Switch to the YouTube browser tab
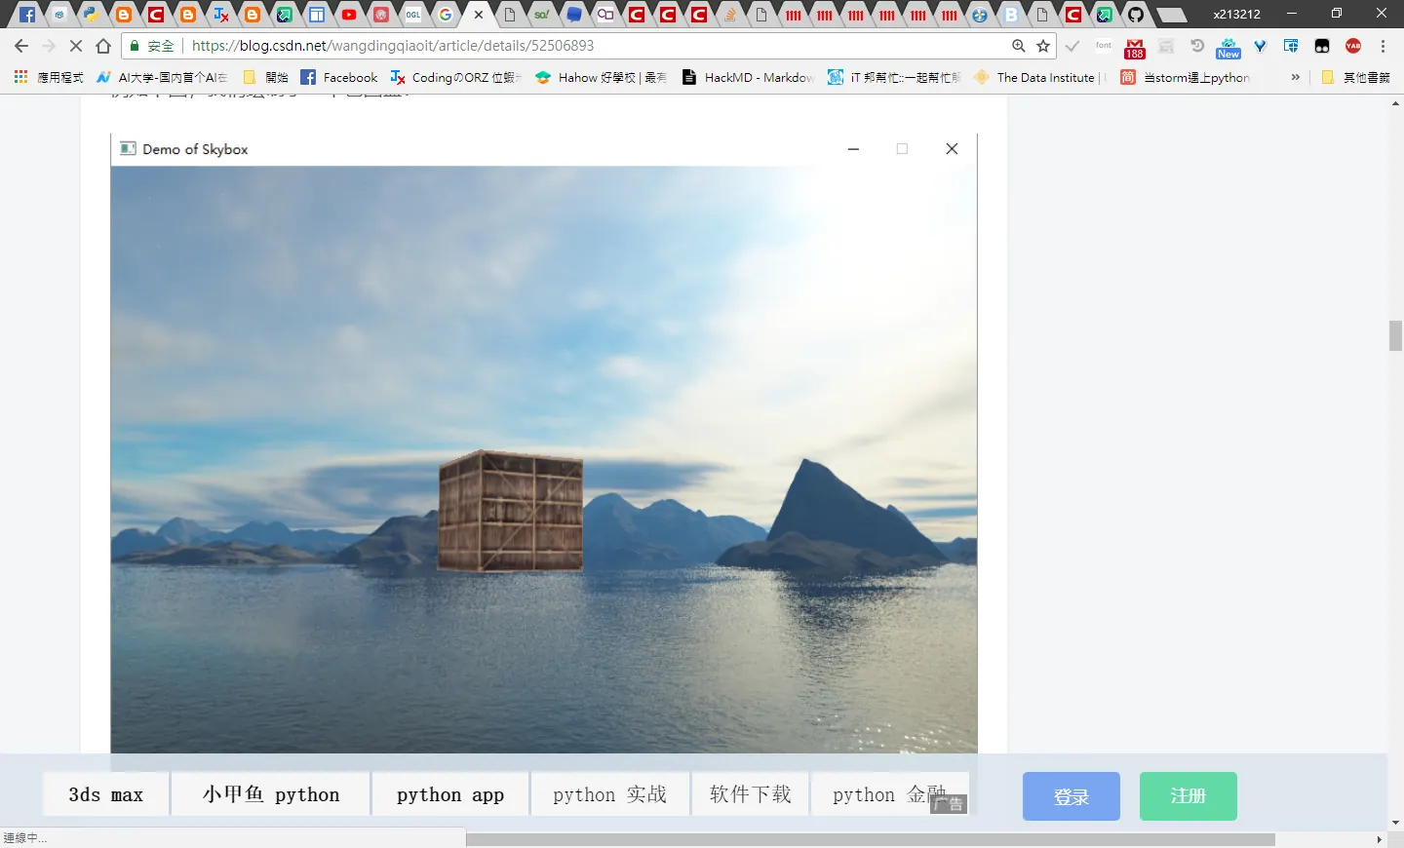The height and width of the screenshot is (848, 1404). 349,15
